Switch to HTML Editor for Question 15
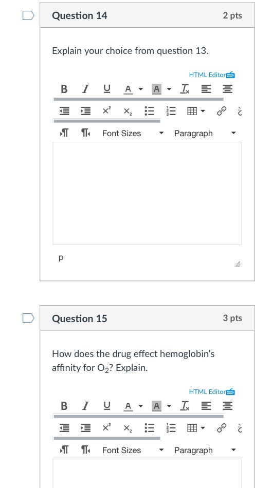The height and width of the screenshot is (488, 273). pos(212,391)
